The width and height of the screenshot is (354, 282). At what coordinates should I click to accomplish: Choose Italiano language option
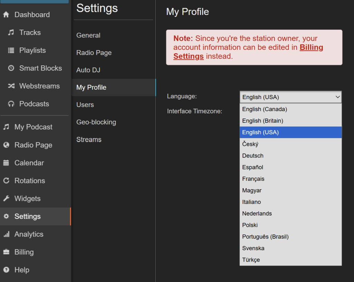(290, 202)
